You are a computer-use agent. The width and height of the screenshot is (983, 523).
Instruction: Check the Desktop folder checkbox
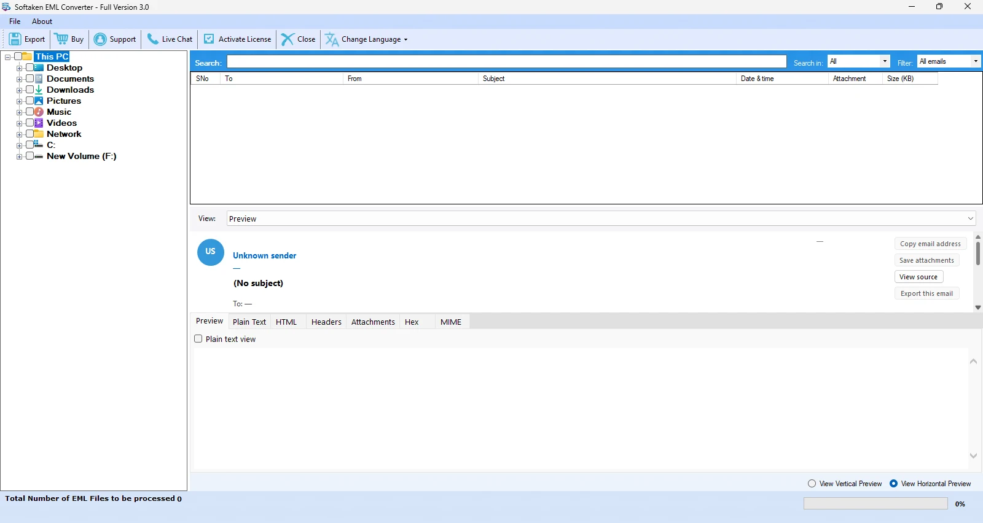point(29,68)
